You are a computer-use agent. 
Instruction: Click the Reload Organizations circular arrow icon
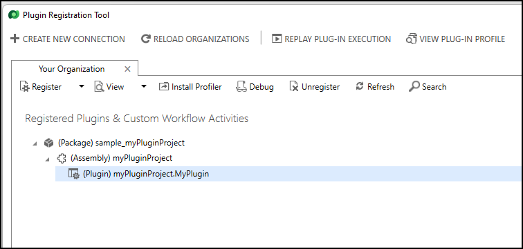coord(146,39)
